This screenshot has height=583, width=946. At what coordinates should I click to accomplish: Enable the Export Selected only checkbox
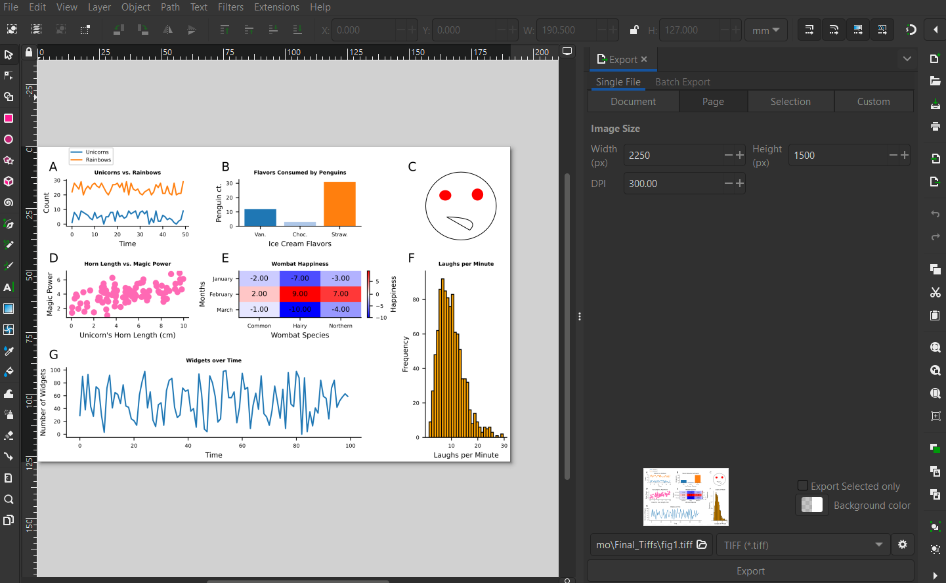(x=802, y=485)
